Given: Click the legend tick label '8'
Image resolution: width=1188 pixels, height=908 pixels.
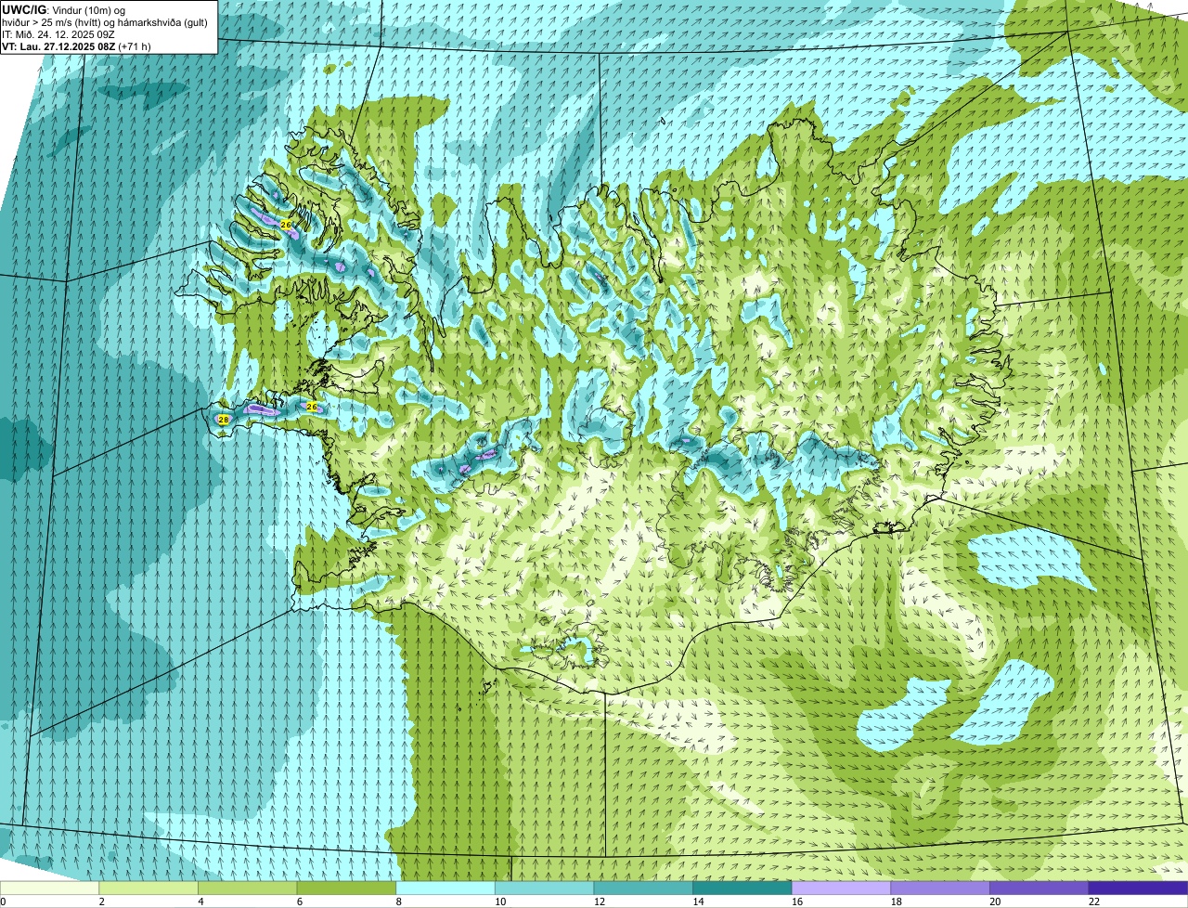Looking at the screenshot, I should 398,901.
